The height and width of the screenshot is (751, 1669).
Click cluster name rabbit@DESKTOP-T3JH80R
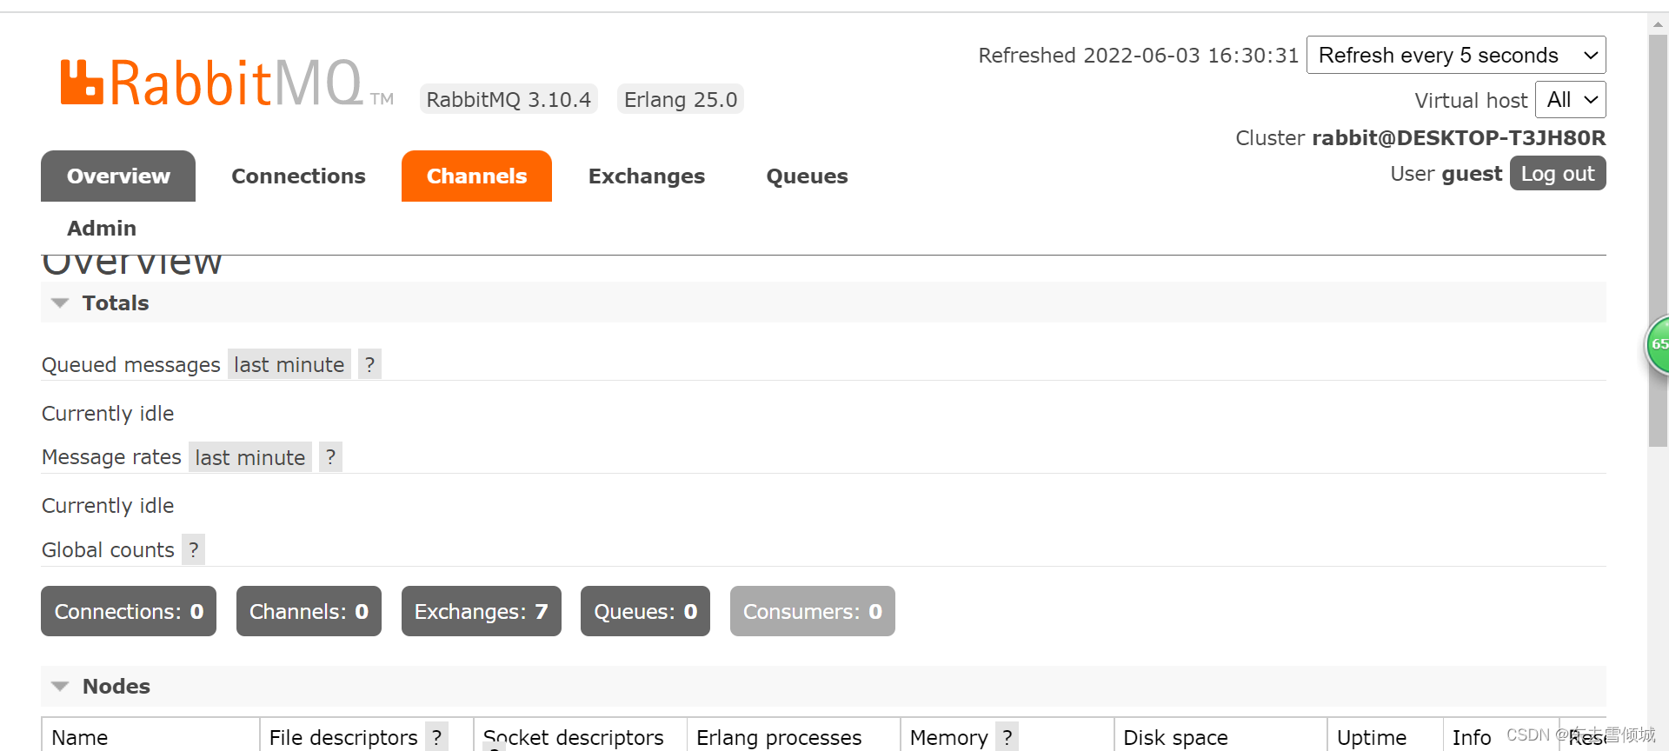point(1459,137)
